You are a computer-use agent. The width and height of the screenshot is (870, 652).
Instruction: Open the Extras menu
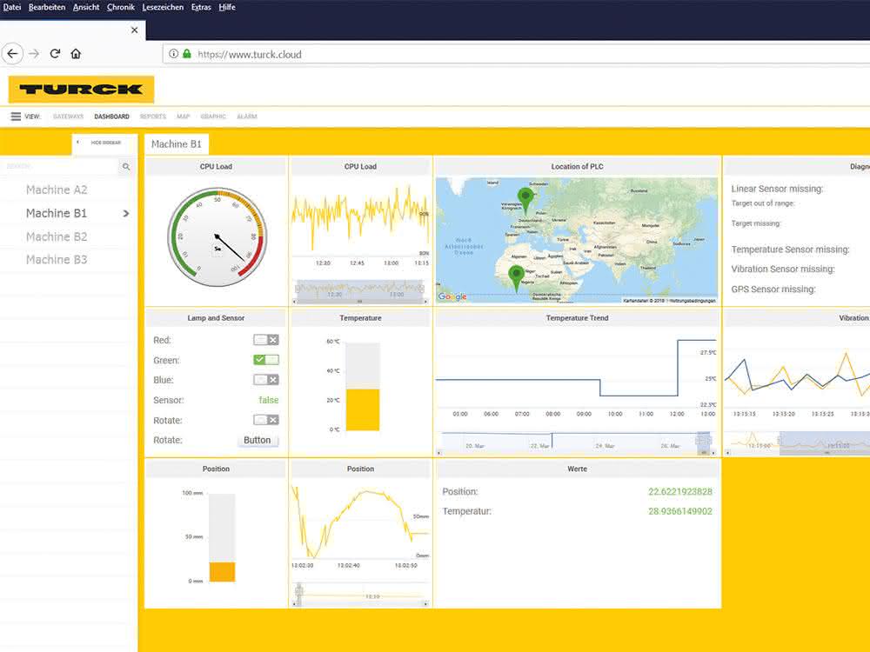201,7
